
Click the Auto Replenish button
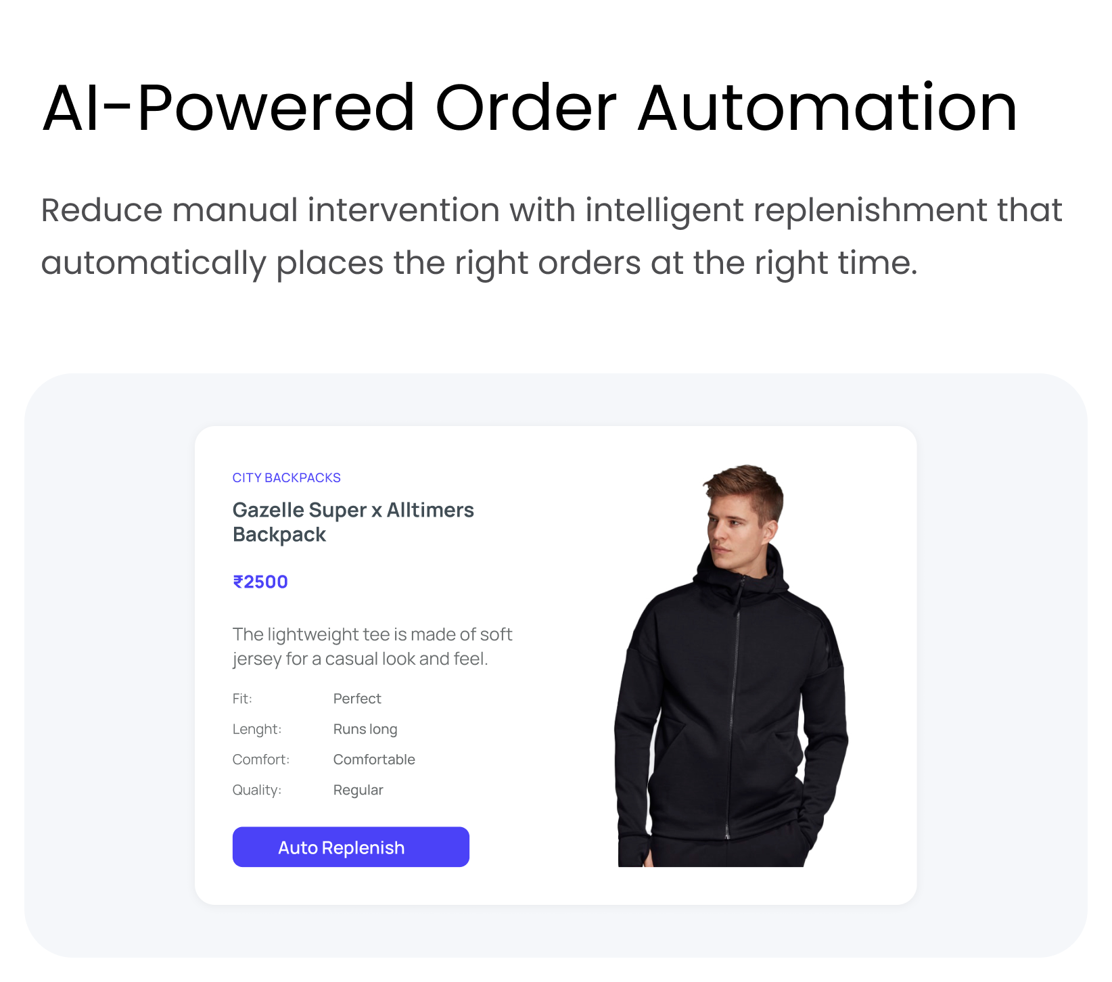[350, 847]
